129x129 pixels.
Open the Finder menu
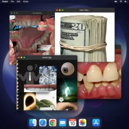tap(5, 2)
